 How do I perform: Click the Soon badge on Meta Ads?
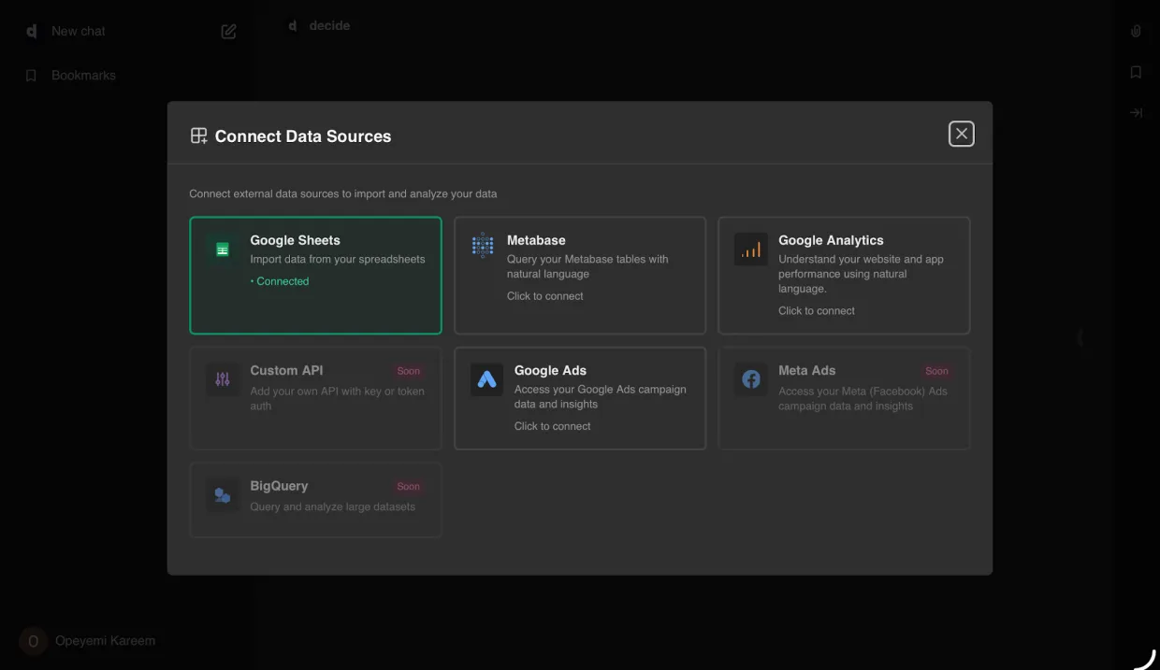[x=936, y=371]
